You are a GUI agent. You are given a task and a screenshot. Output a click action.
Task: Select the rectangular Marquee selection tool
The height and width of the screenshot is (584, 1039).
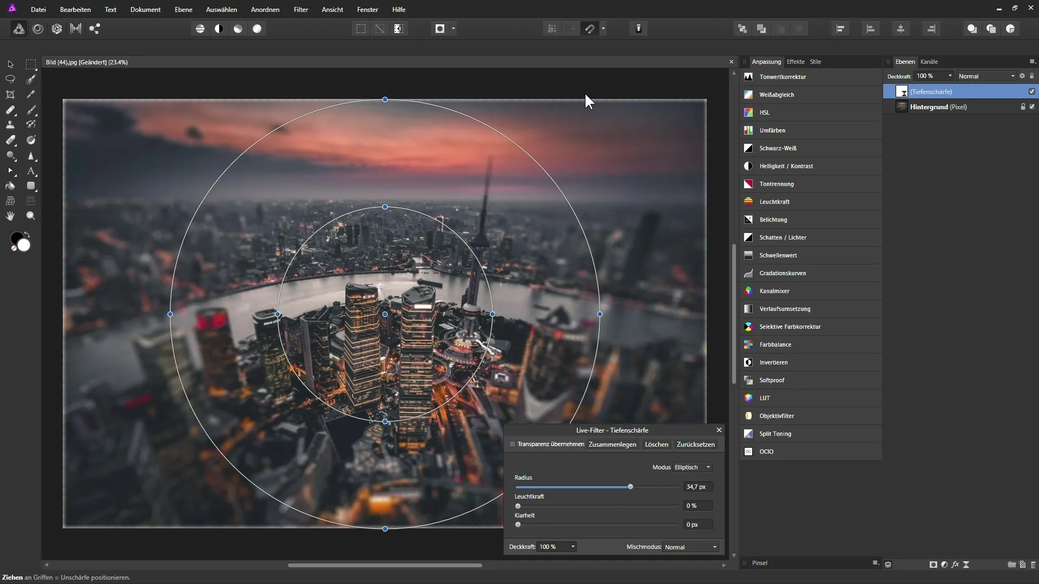click(x=31, y=64)
